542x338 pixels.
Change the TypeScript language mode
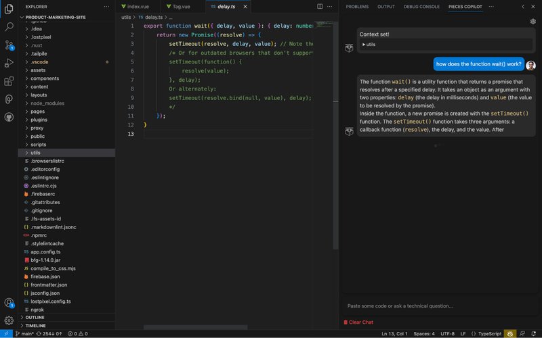[489, 333]
